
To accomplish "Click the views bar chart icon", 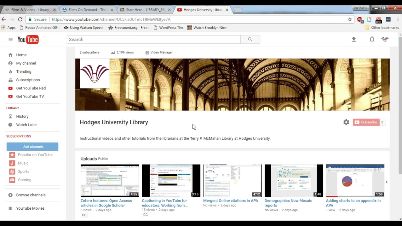I will pyautogui.click(x=113, y=53).
